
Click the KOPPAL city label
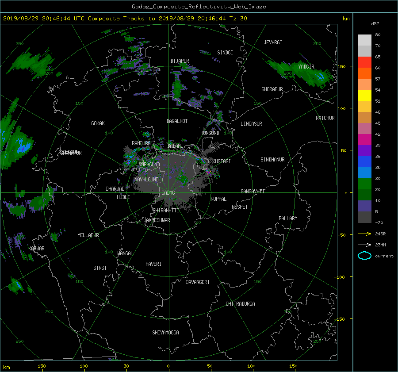click(x=218, y=199)
